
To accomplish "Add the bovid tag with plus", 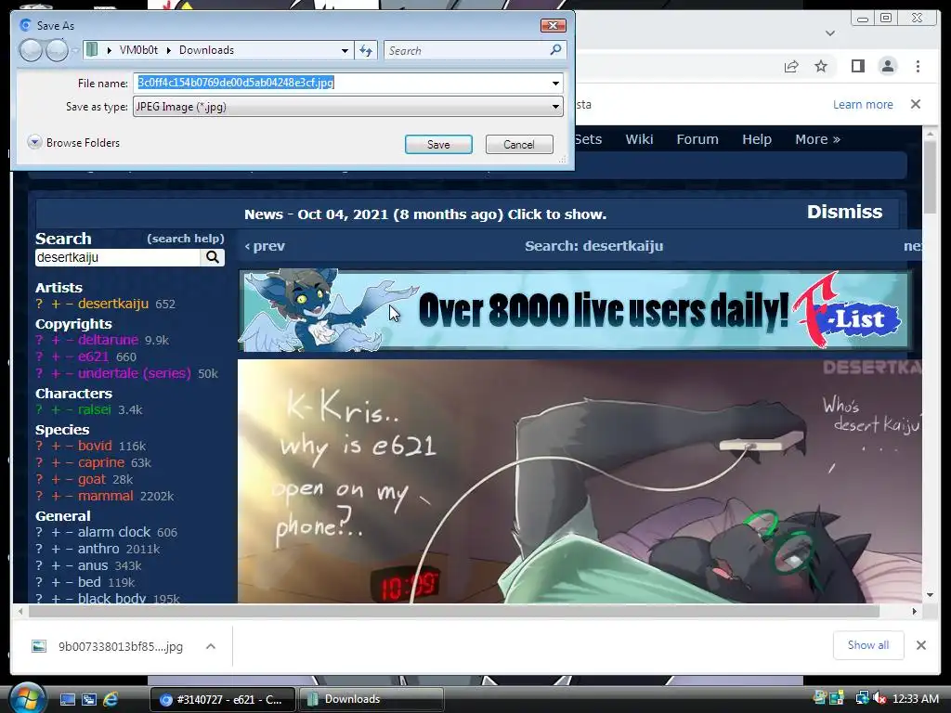I will 55,447.
